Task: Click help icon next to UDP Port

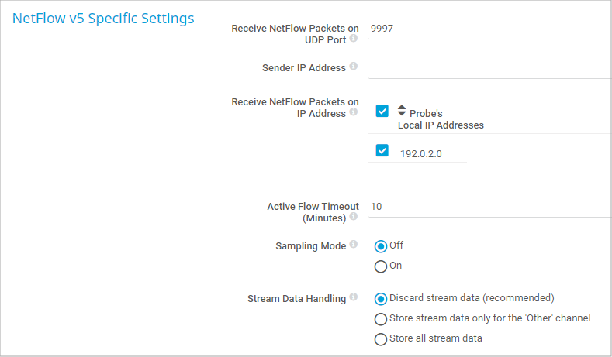Action: pos(354,38)
